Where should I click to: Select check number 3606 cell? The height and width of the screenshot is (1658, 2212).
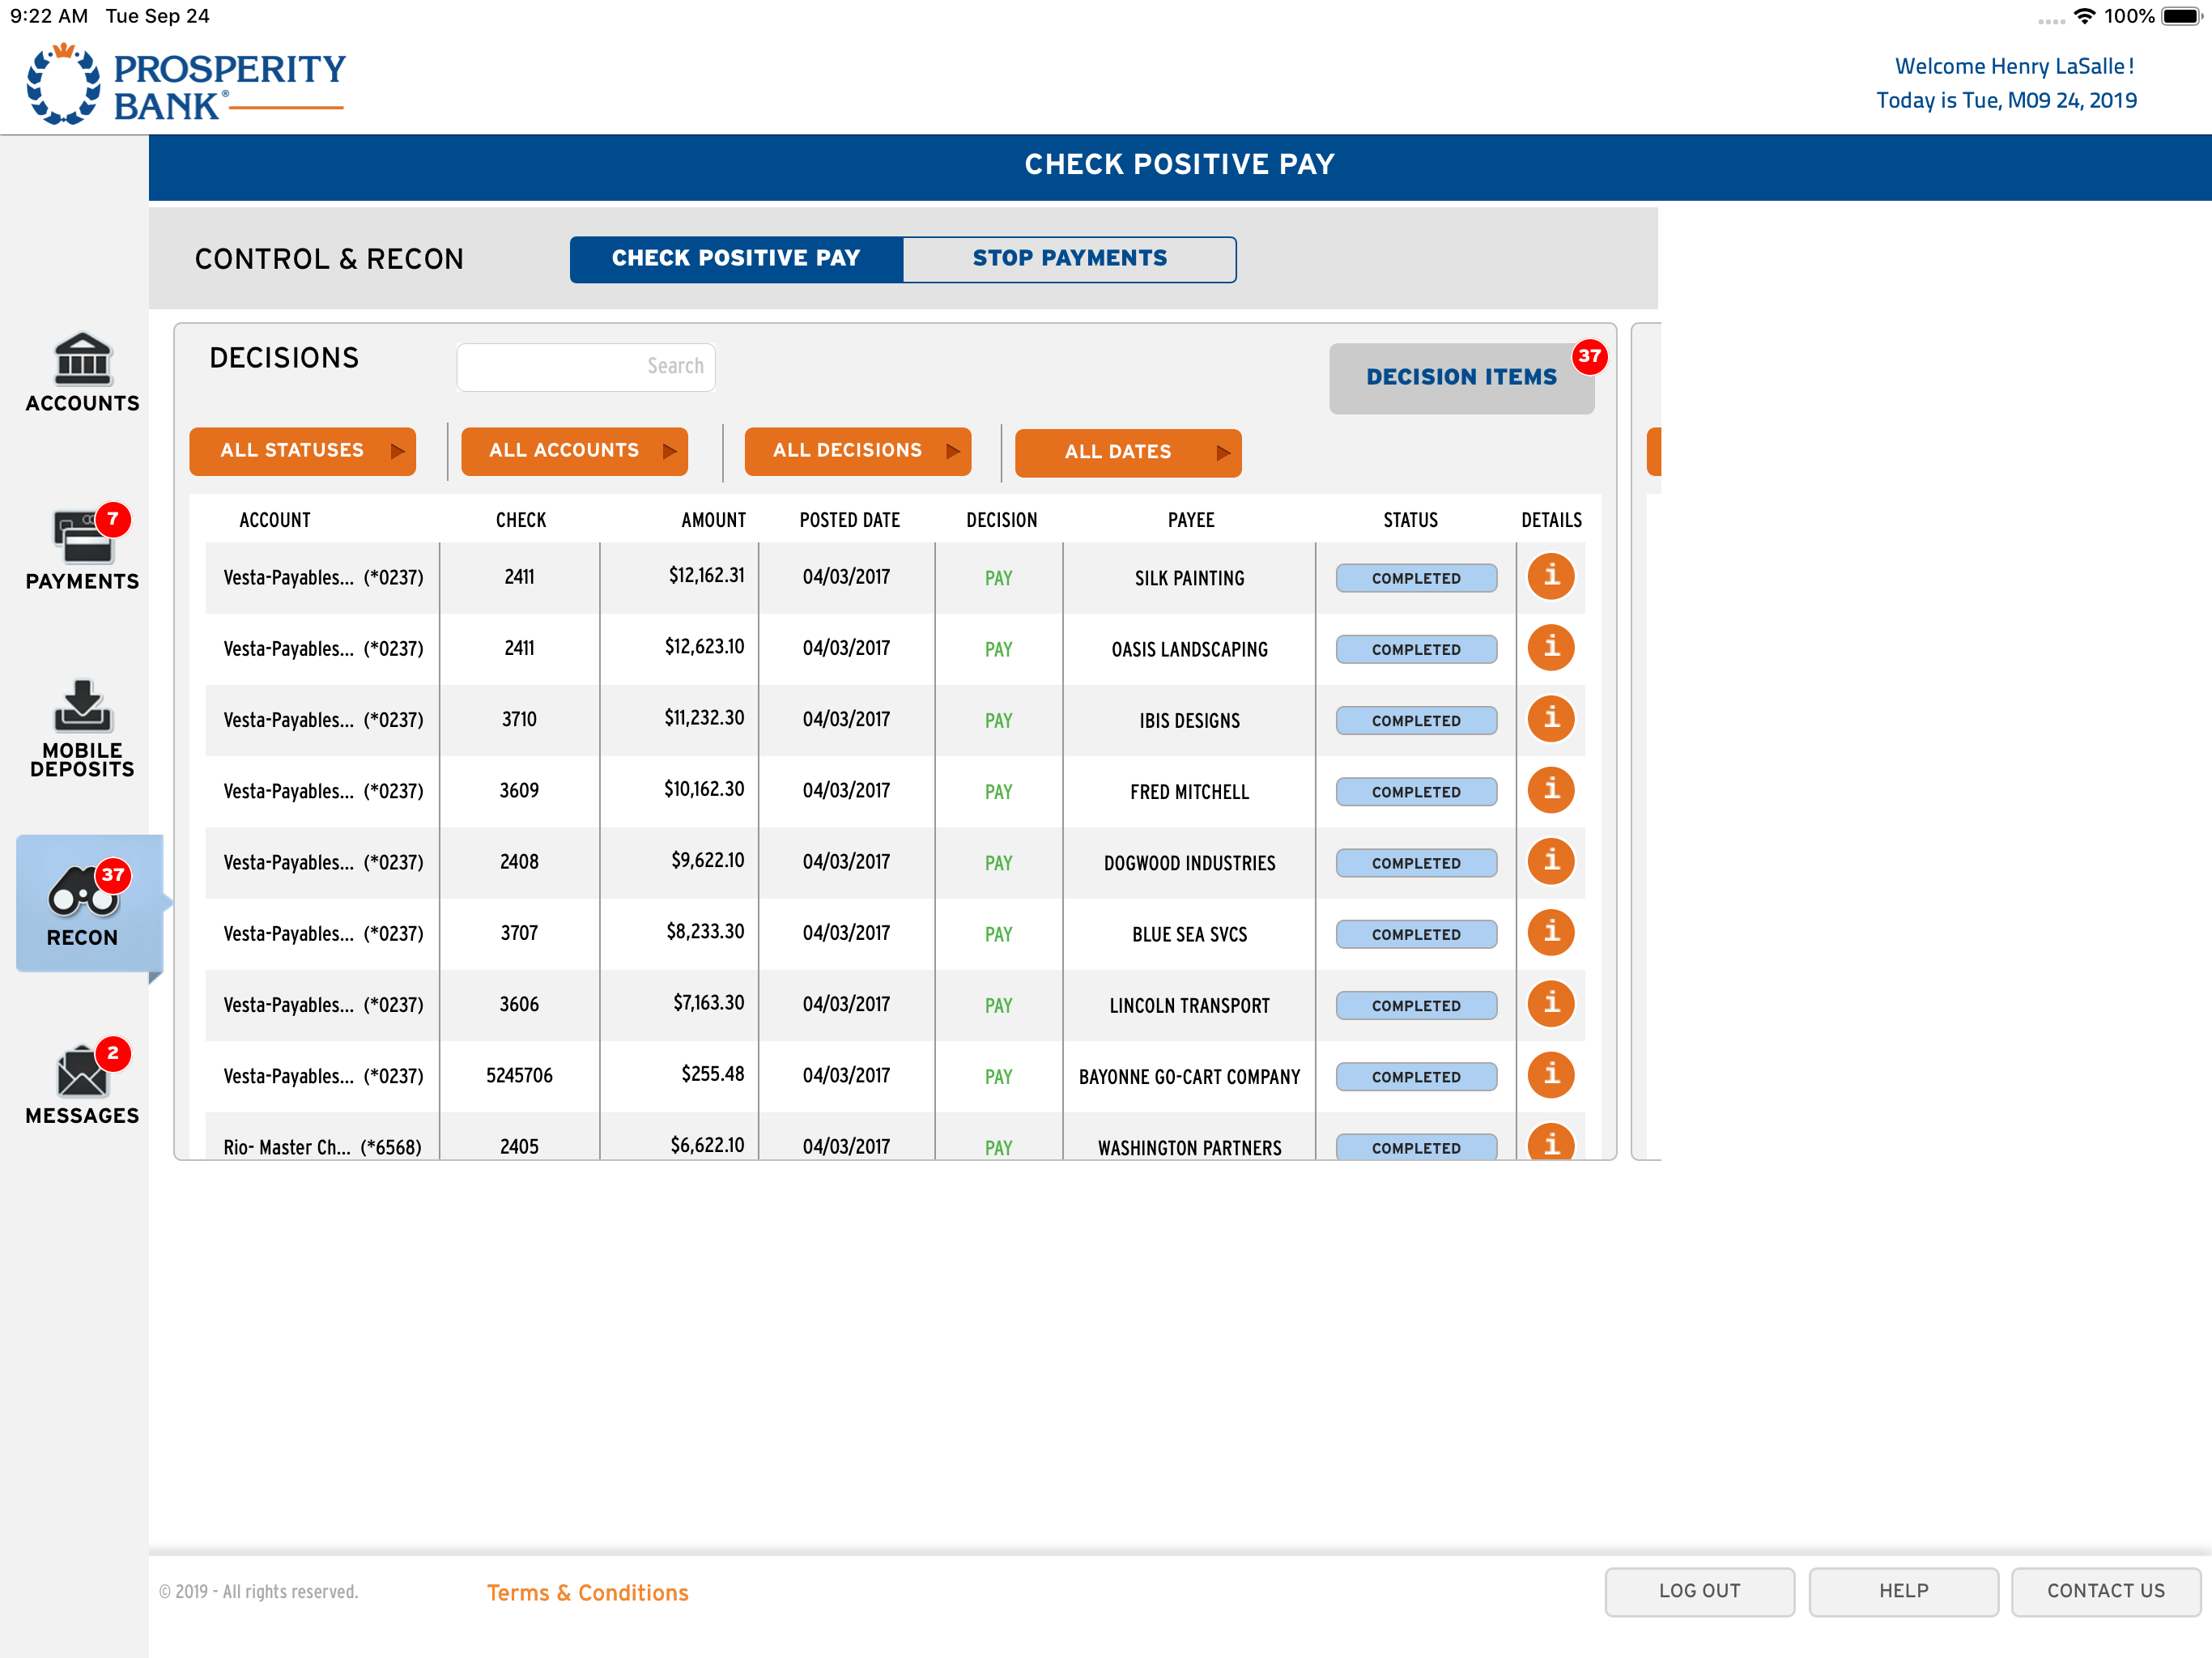(519, 1004)
